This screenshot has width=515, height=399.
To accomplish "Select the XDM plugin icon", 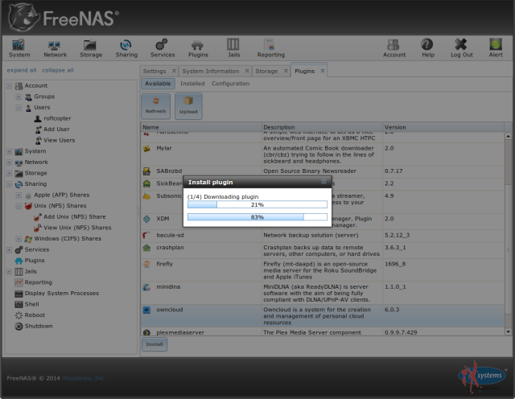I will pos(146,219).
